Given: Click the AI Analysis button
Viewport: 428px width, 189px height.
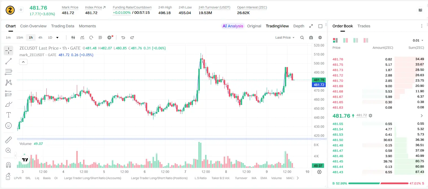Looking at the screenshot, I should tap(233, 26).
